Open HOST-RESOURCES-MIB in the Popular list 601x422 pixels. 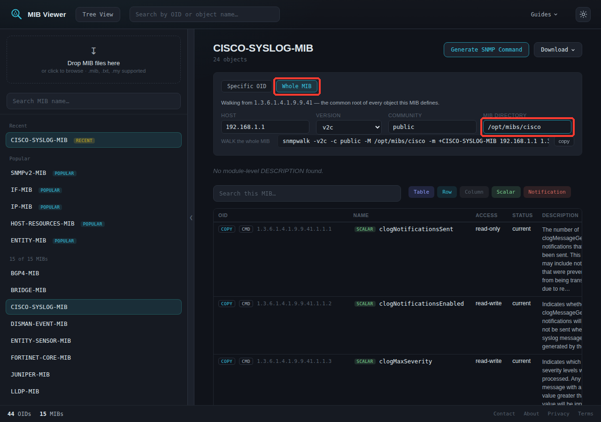[93, 224]
